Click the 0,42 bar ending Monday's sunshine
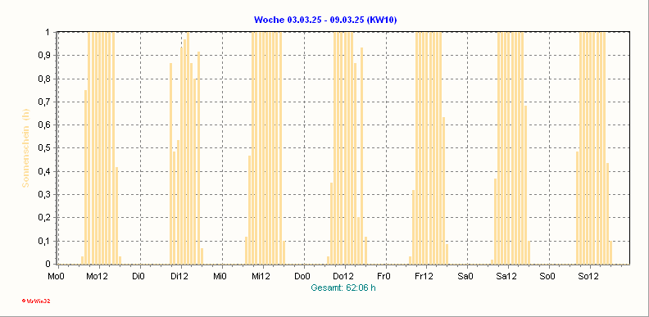This screenshot has width=649, height=317. [x=116, y=215]
